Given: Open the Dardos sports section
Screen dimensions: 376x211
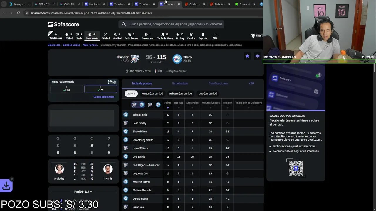Looking at the screenshot, I should pos(191,36).
